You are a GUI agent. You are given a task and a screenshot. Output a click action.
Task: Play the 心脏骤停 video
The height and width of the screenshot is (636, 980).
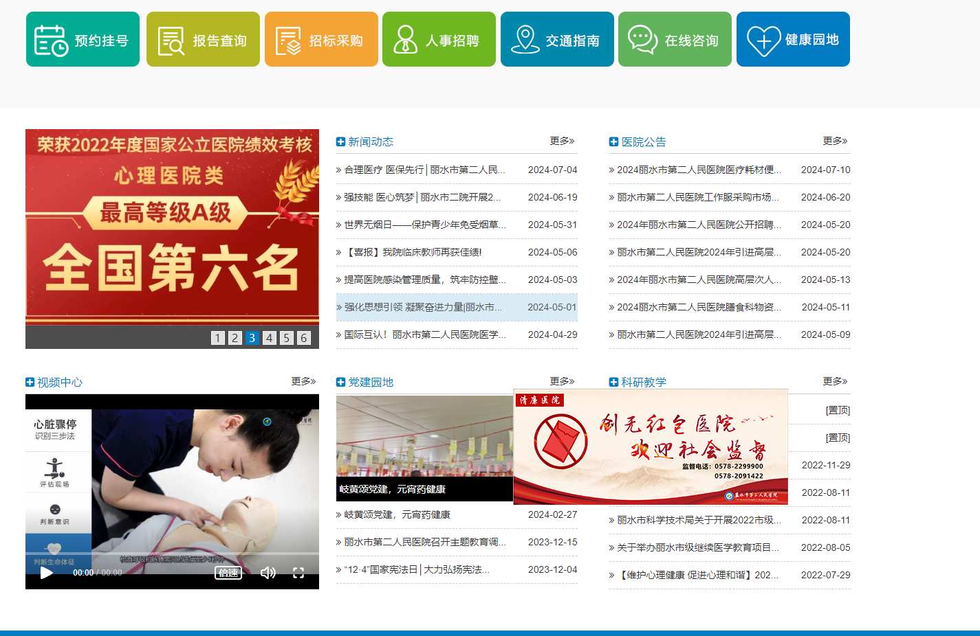47,573
